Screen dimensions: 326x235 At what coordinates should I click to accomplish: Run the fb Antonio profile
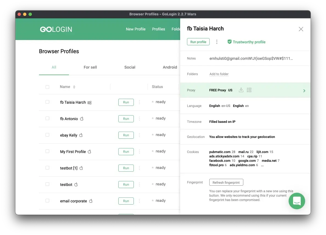pyautogui.click(x=126, y=118)
